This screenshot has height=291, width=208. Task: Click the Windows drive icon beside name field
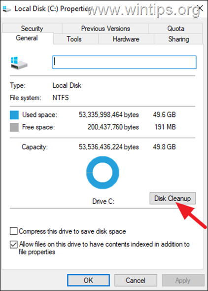(x=19, y=63)
